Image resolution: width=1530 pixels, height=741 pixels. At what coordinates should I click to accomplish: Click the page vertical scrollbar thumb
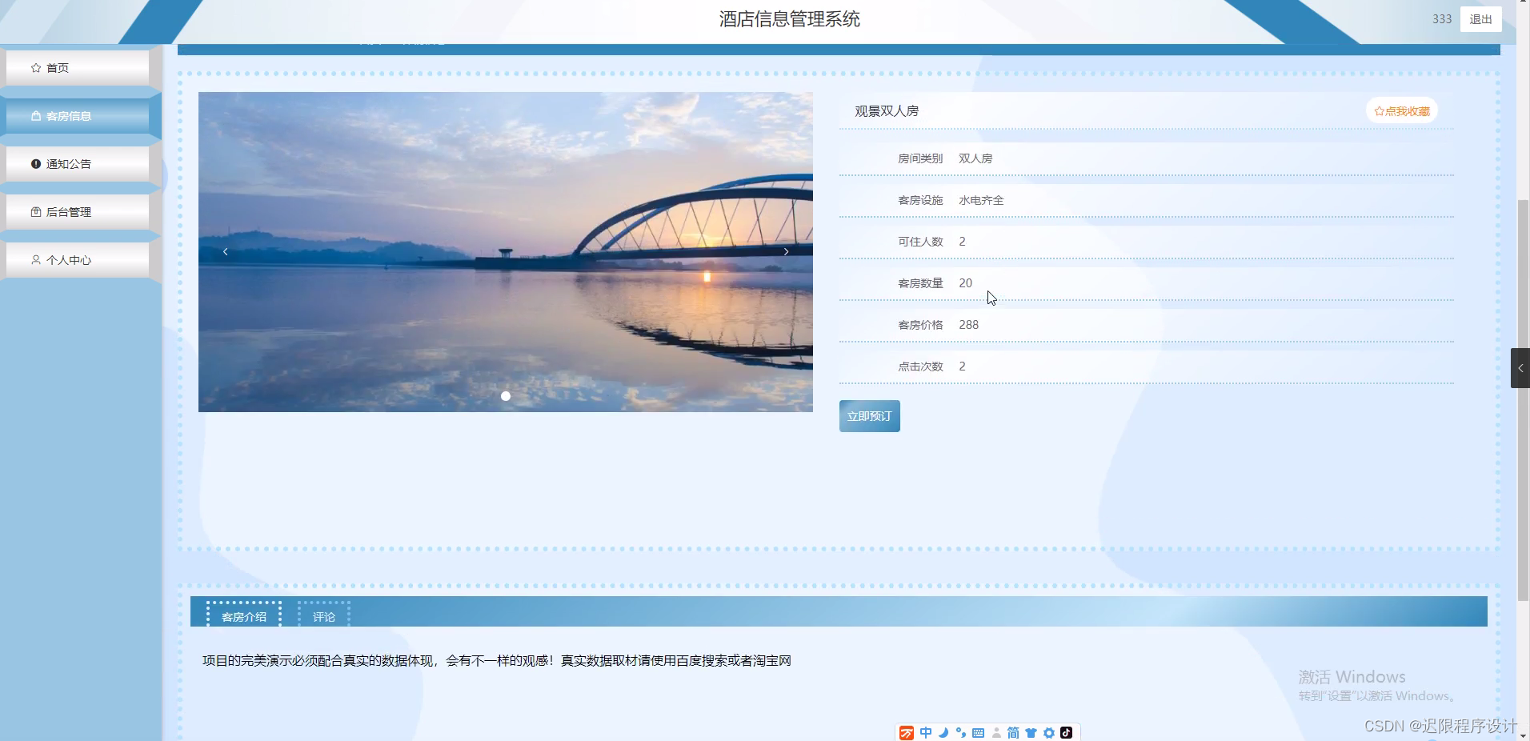tap(1524, 400)
